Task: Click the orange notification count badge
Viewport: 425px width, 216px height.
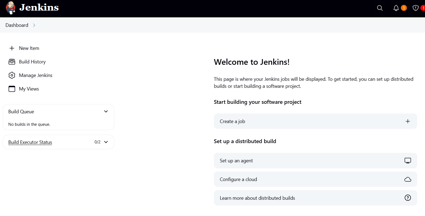Action: coord(404,8)
